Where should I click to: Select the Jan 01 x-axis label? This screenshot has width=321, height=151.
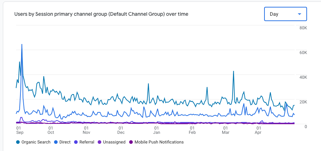157,130
